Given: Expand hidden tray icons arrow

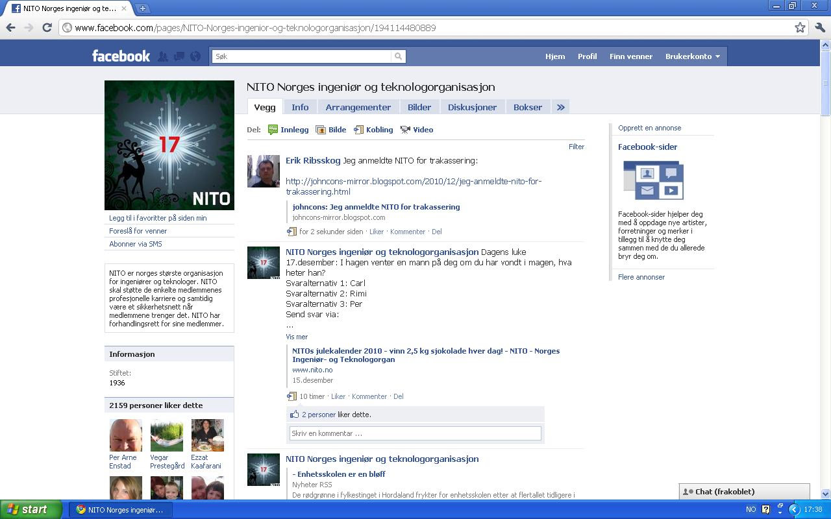Looking at the screenshot, I should point(794,509).
